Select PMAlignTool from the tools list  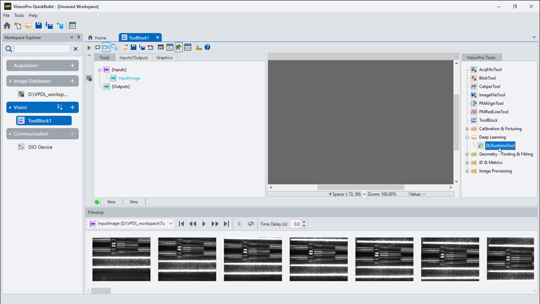[490, 104]
